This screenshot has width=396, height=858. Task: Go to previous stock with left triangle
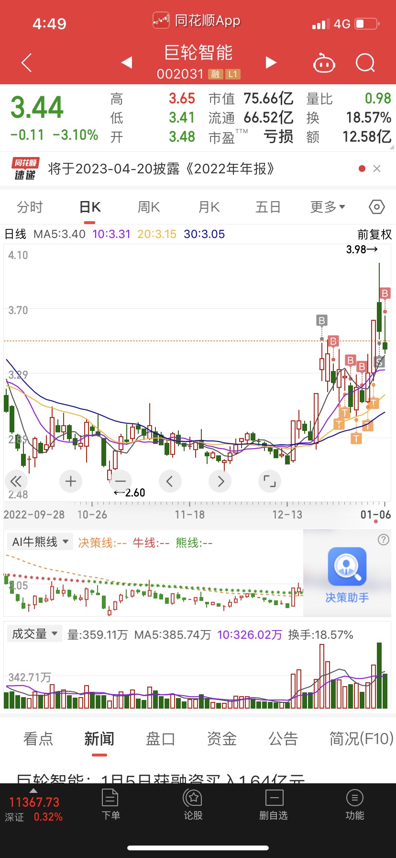(127, 62)
